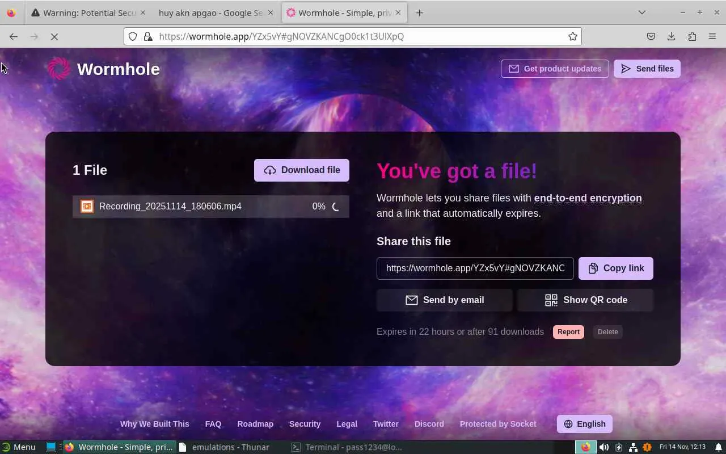Switch to the huy akn apgao Google Search tab
The height and width of the screenshot is (454, 726).
click(x=216, y=12)
